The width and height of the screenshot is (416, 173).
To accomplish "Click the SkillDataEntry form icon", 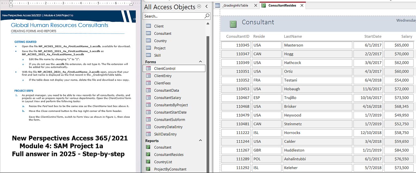I will click(148, 134).
